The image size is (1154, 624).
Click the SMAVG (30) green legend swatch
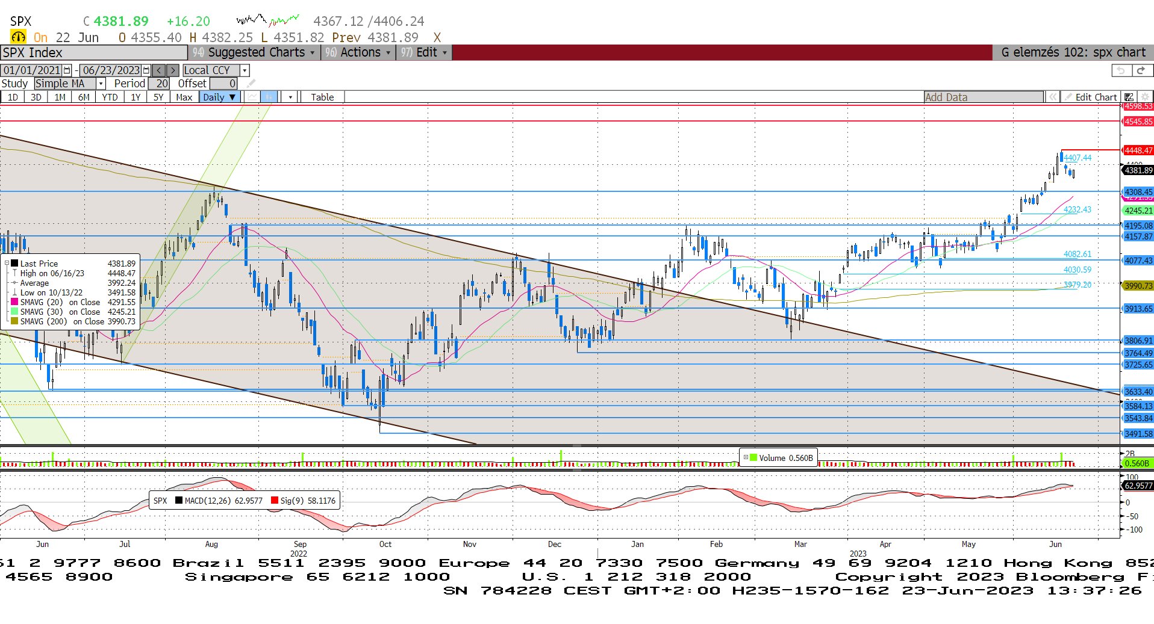click(14, 312)
